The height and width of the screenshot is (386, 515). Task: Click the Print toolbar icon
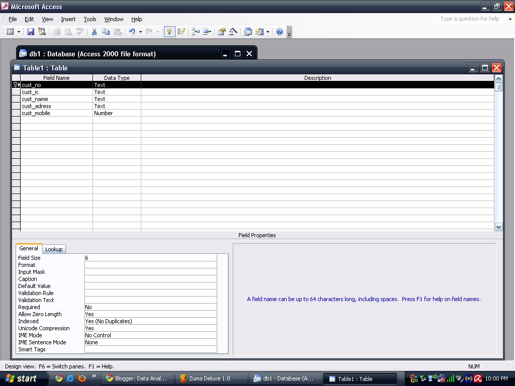coord(56,32)
